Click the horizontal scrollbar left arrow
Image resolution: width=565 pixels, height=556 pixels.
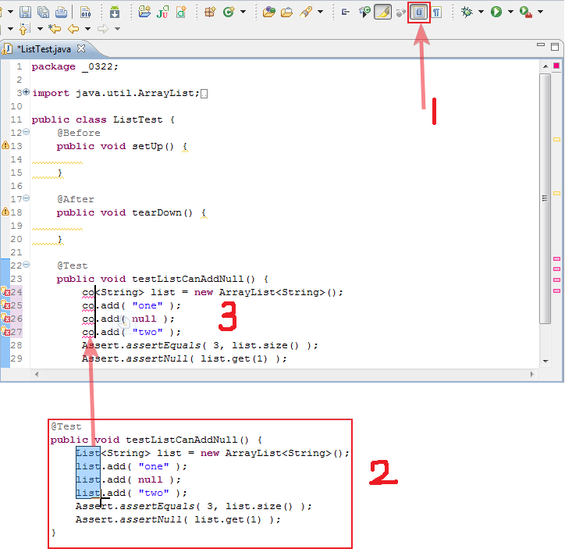click(37, 374)
